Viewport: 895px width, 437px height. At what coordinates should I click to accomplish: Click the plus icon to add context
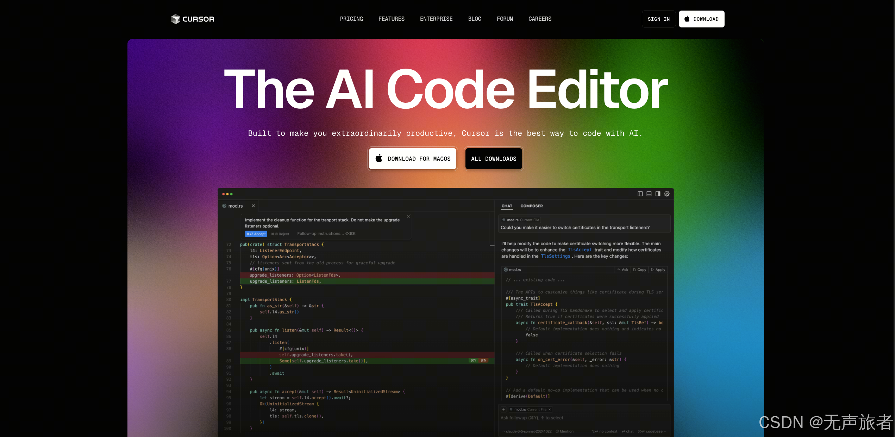(x=503, y=409)
